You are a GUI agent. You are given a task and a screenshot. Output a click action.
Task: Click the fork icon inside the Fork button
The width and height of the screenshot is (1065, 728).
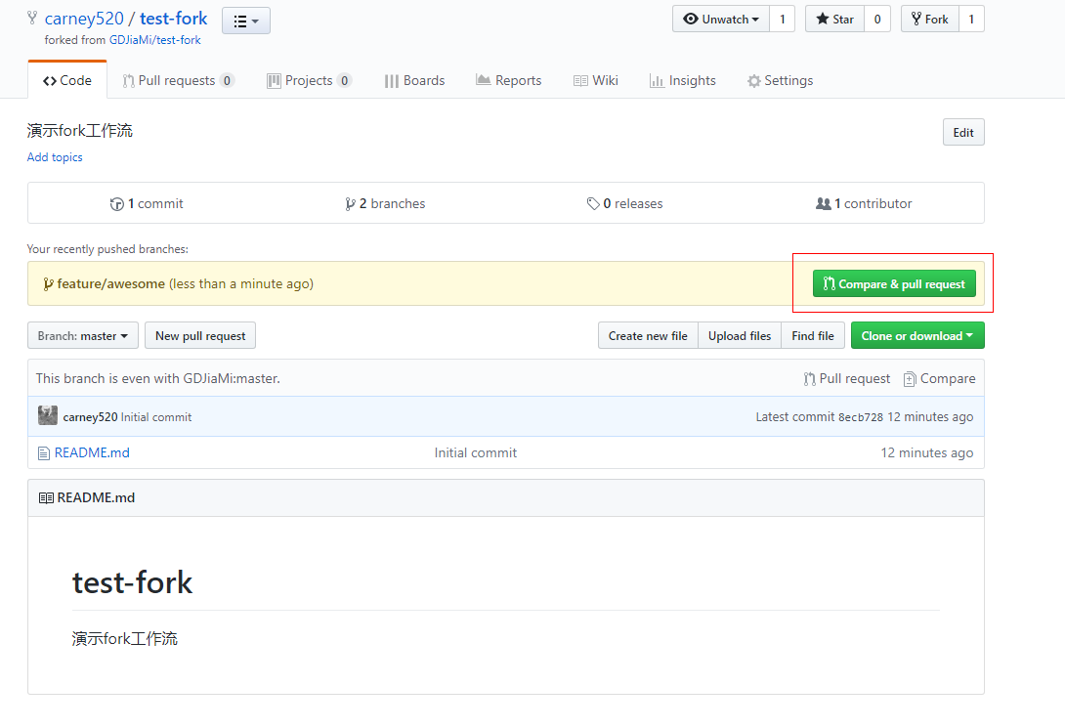(x=917, y=18)
